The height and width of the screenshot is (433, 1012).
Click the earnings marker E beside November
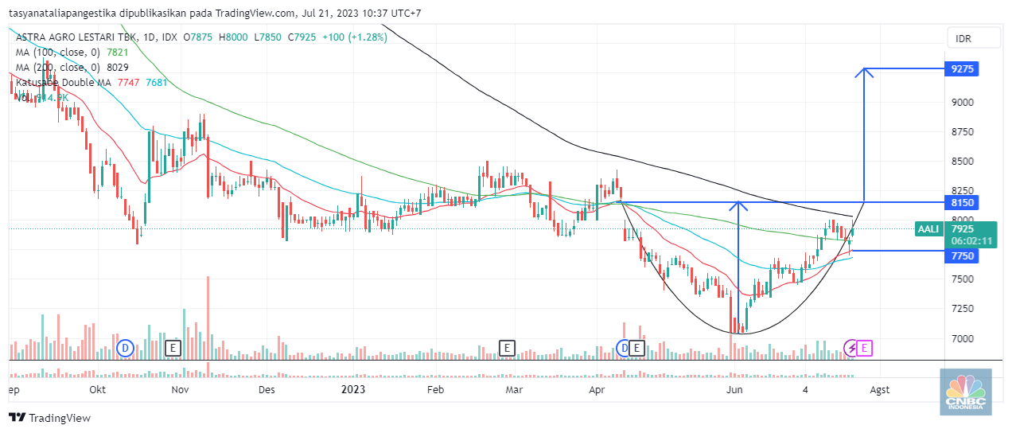pos(173,348)
